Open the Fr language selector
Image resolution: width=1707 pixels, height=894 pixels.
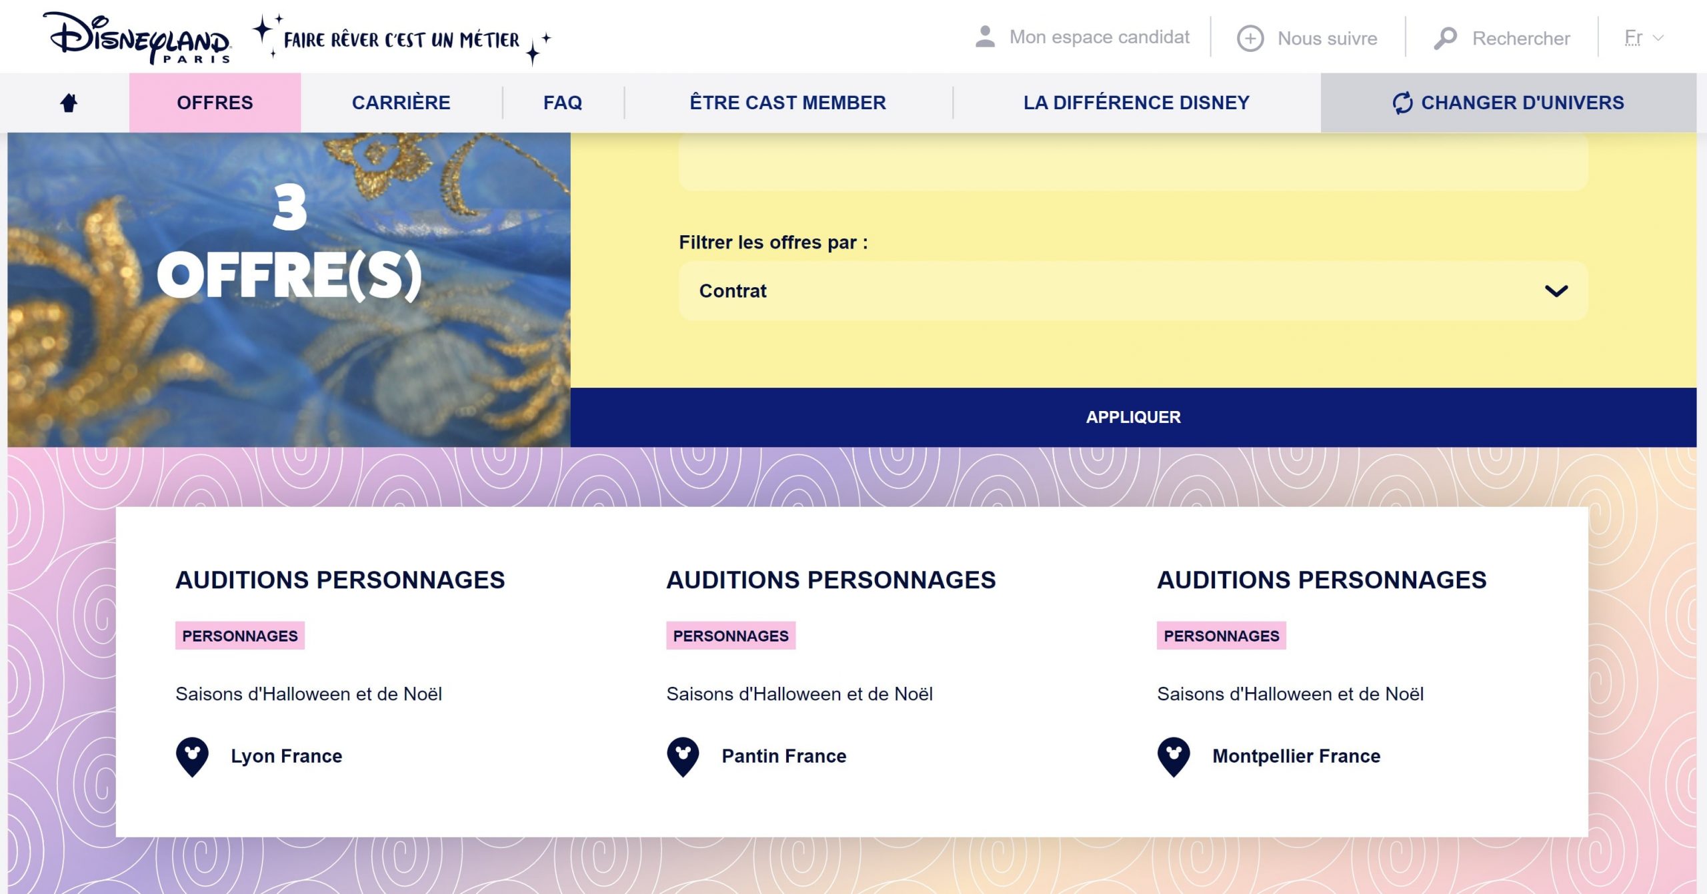1644,38
